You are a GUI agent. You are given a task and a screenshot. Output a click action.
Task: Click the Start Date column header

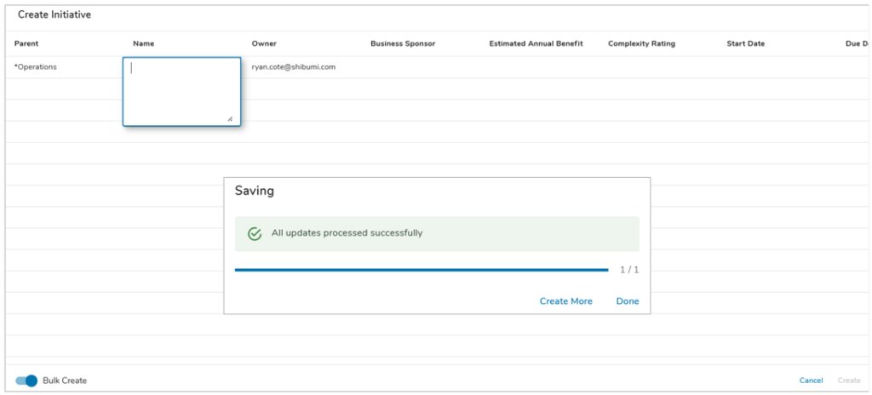pyautogui.click(x=745, y=43)
